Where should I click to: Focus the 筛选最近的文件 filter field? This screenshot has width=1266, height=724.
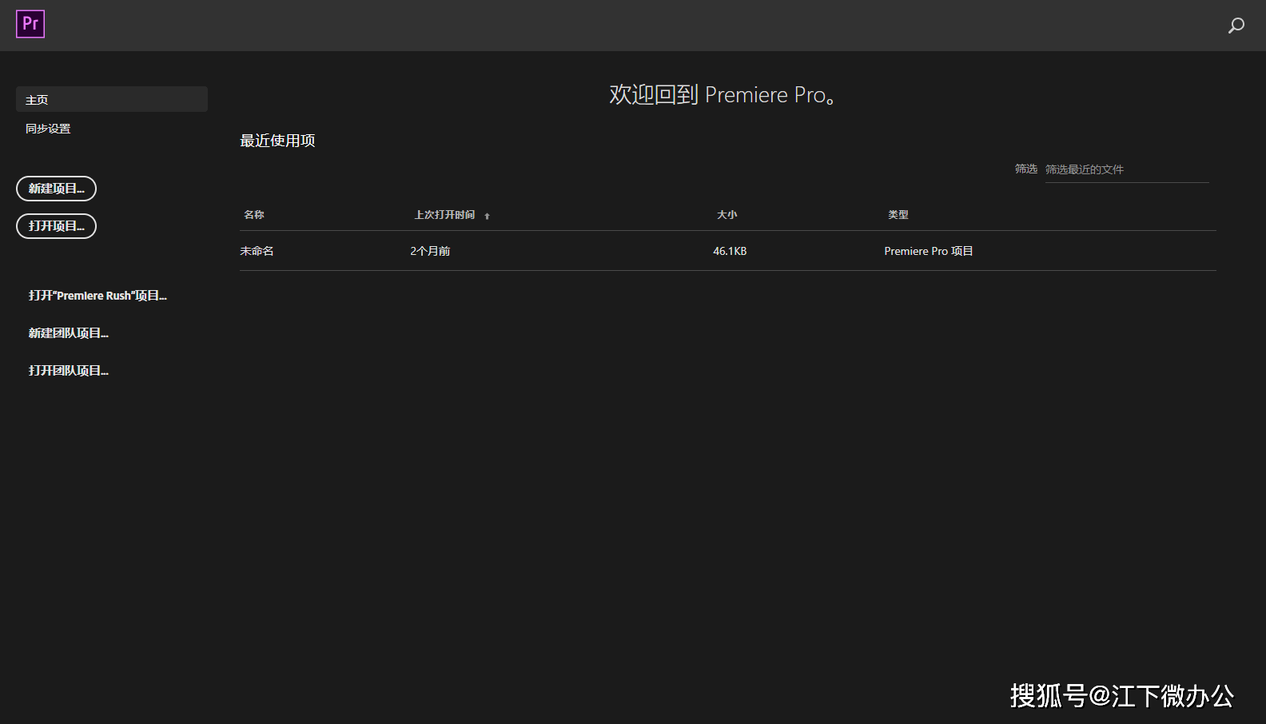pos(1127,169)
